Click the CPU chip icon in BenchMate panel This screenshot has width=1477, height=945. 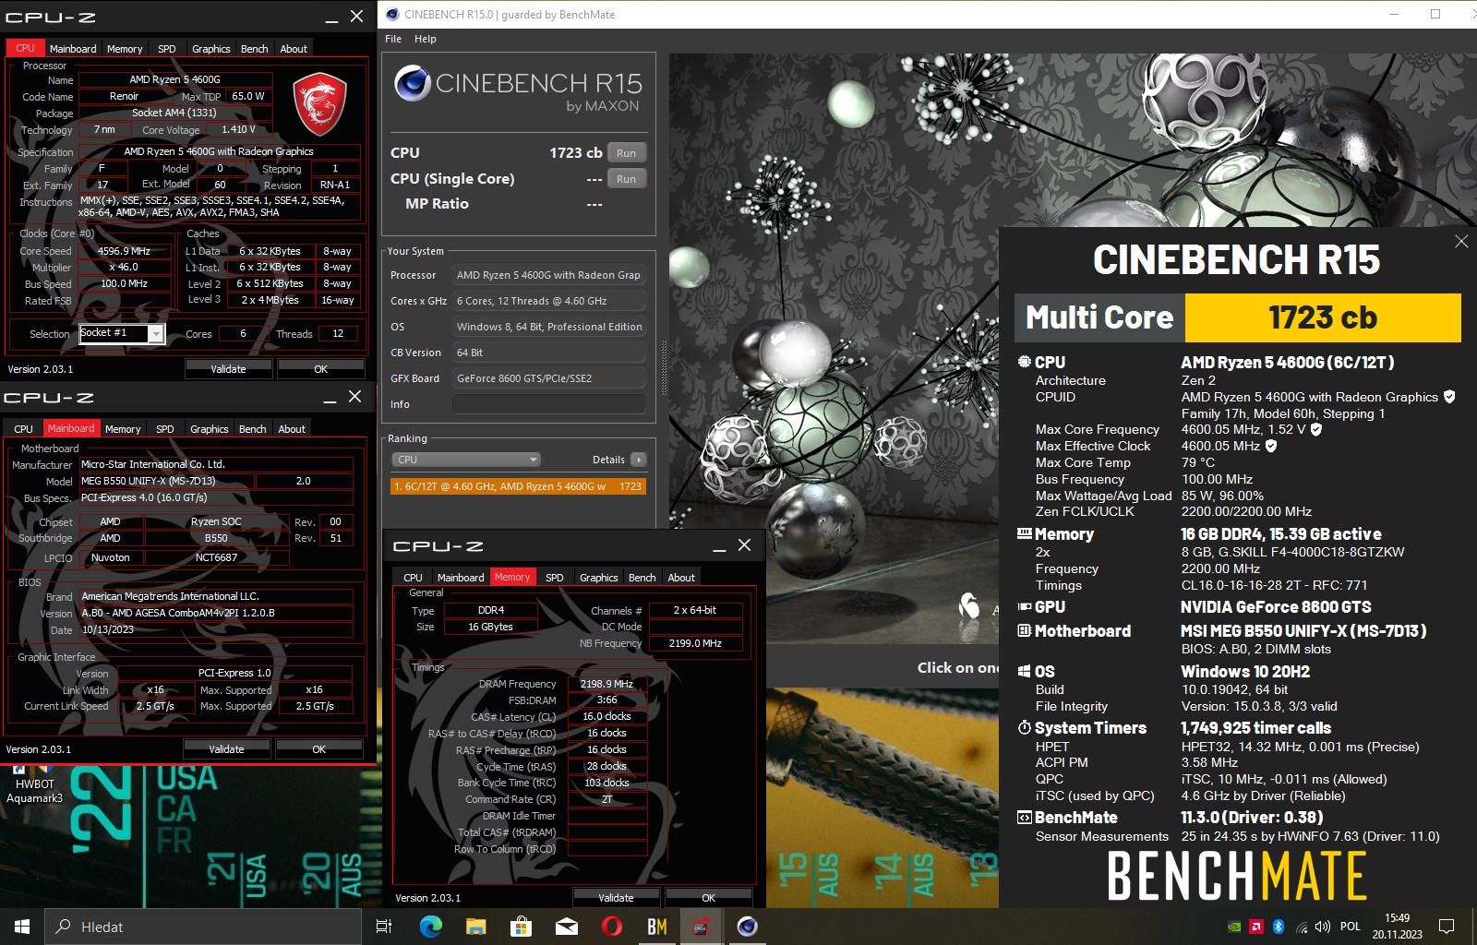[x=1024, y=362]
